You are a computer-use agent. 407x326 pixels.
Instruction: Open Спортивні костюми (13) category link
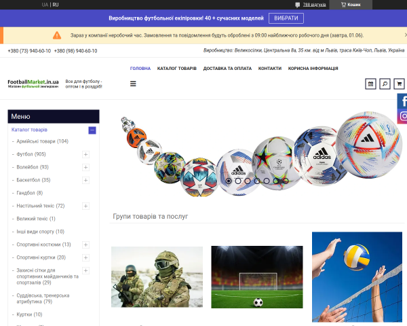tap(43, 244)
